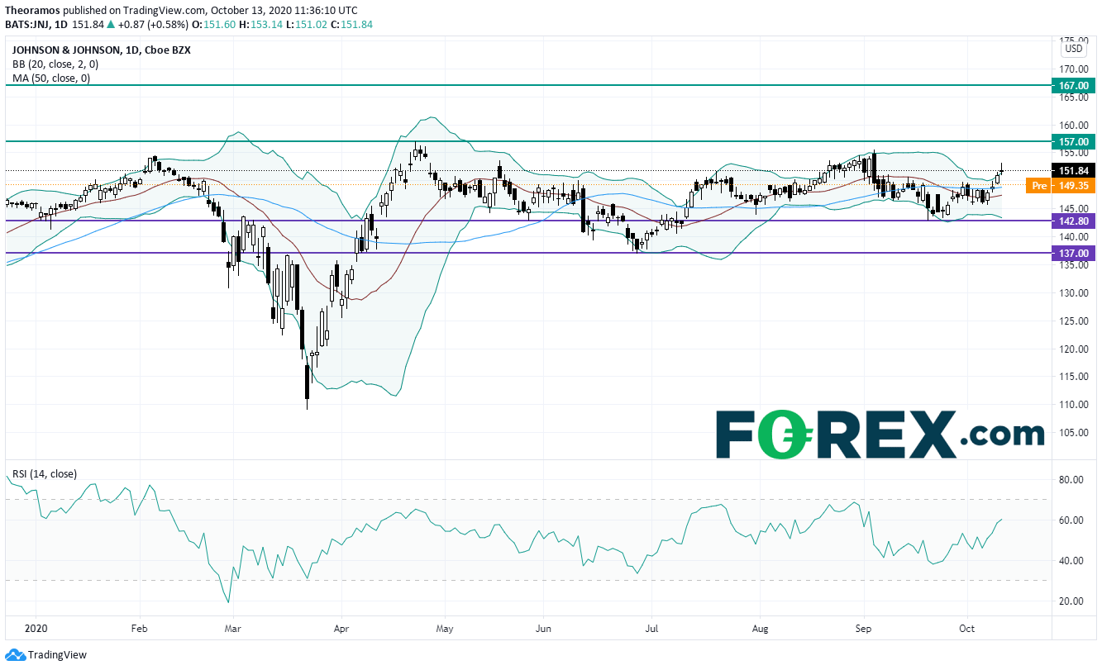Viewport: 1102px width, 670px height.
Task: Click the TradingView logo icon
Action: 15,654
